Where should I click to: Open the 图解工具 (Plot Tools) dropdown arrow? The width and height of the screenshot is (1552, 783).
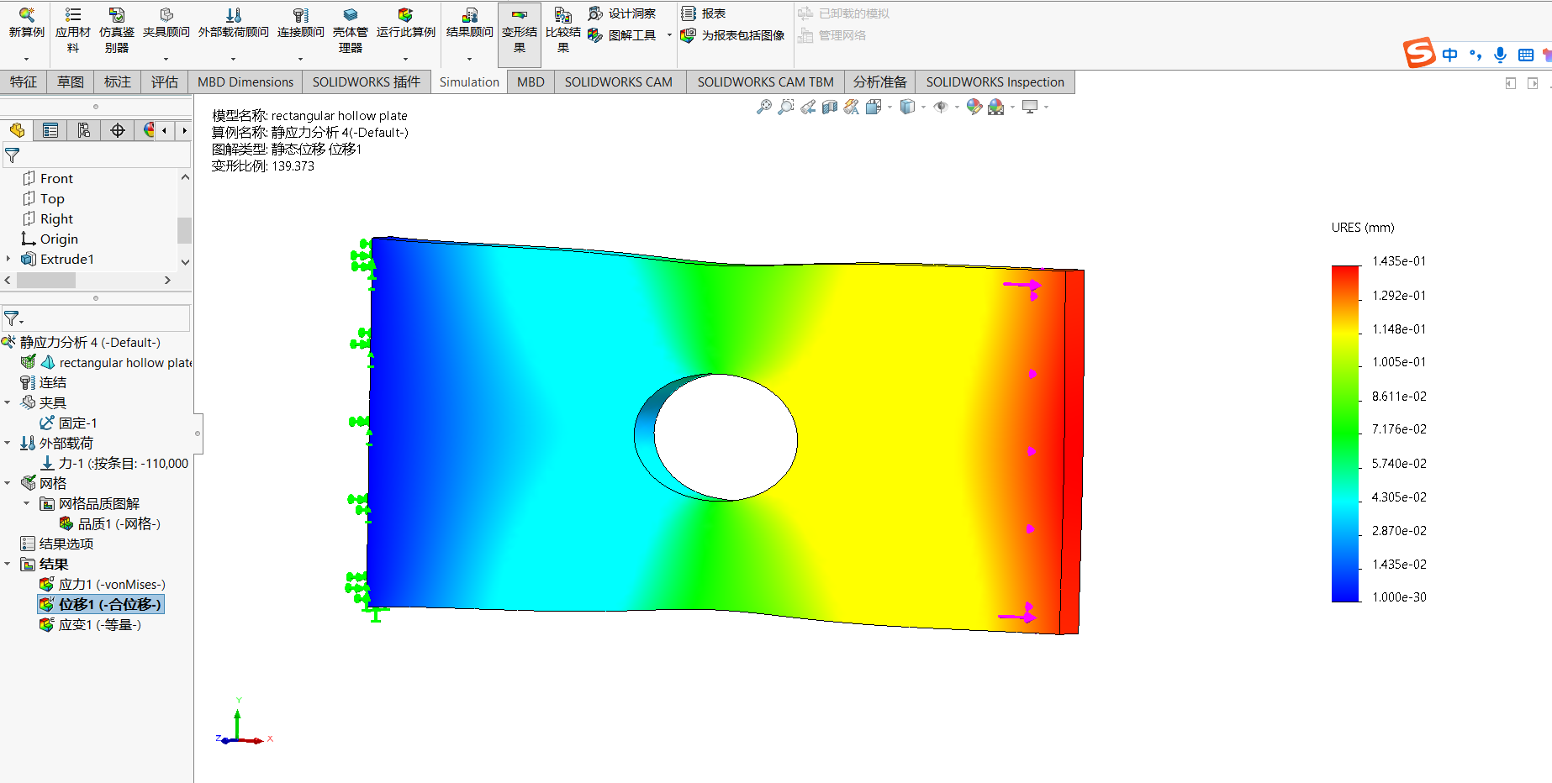pos(669,35)
